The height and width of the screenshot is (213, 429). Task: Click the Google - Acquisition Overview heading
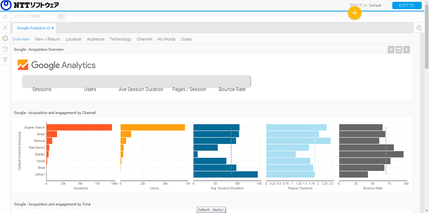39,50
